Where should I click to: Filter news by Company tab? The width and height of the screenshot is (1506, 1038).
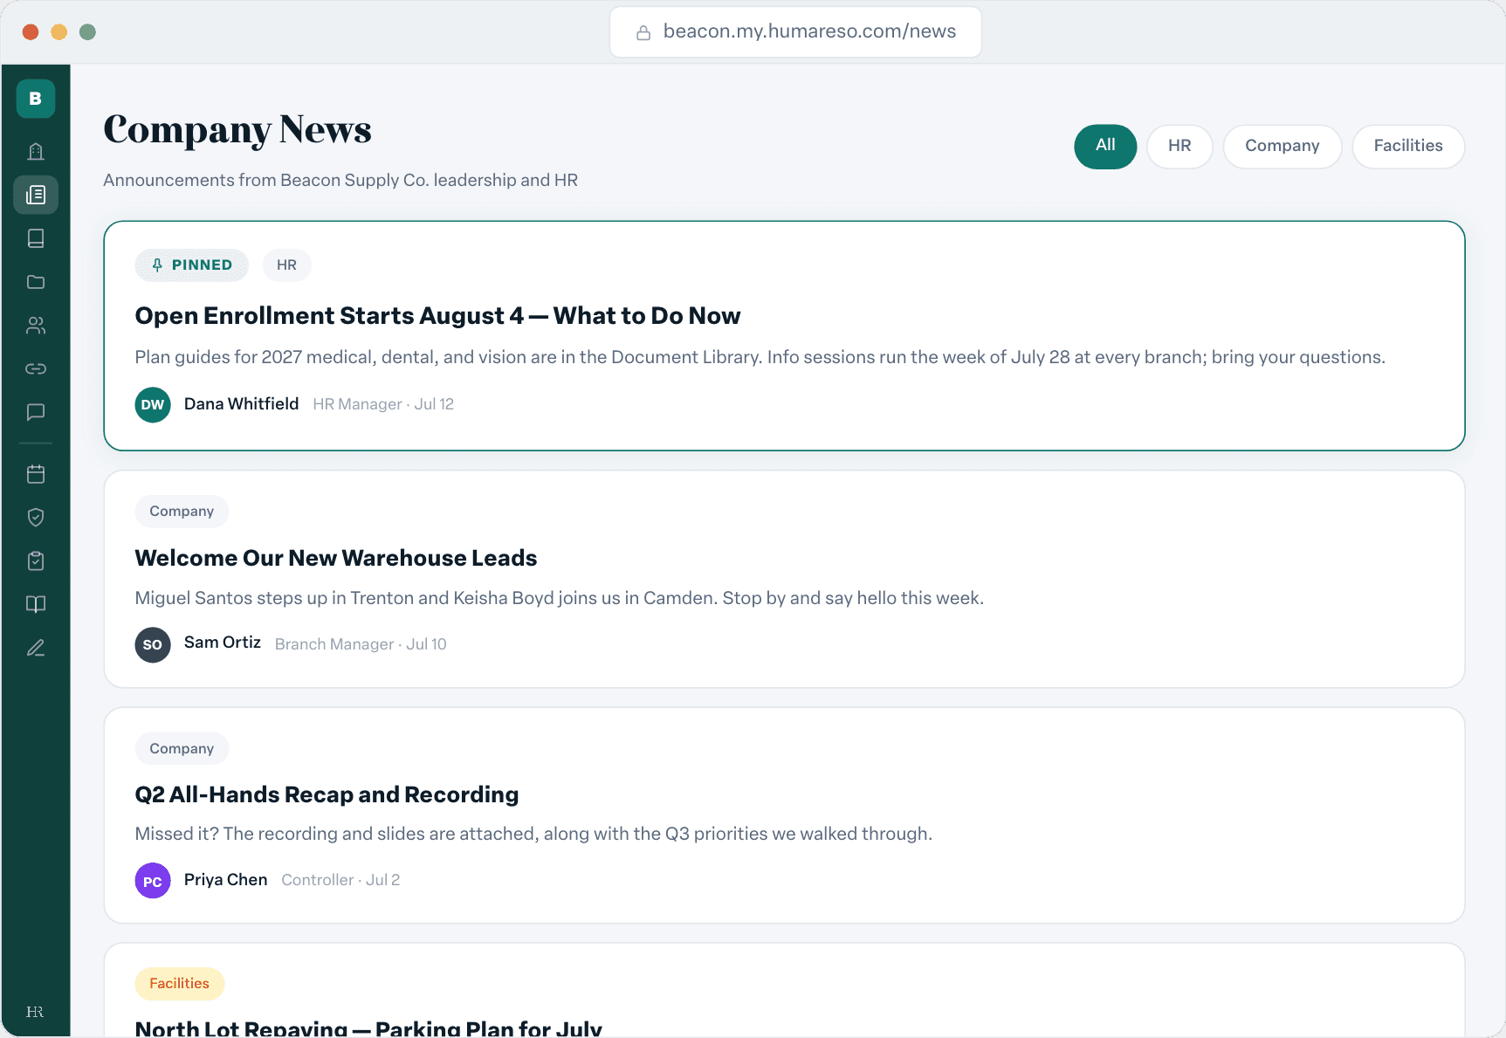(x=1282, y=147)
